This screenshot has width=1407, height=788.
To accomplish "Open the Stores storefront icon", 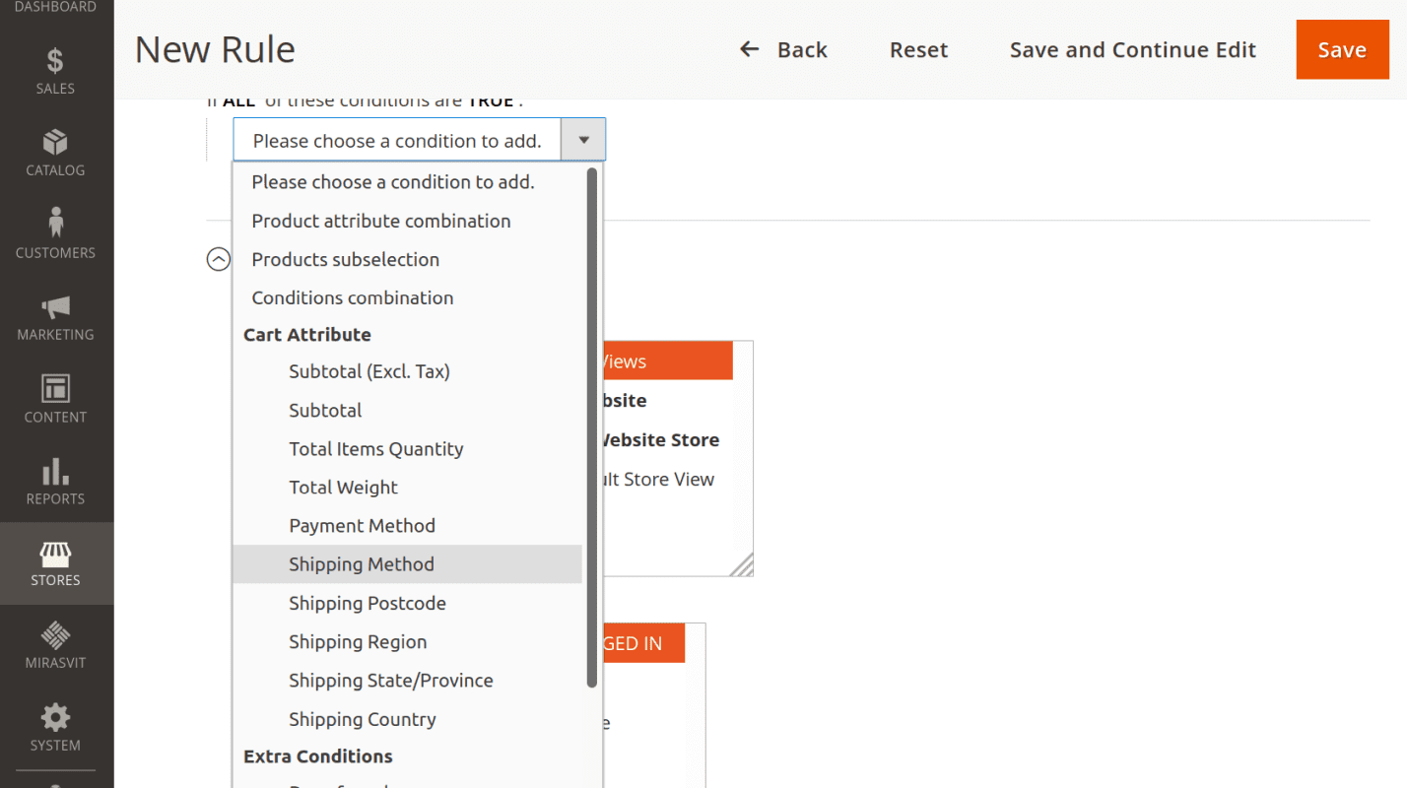I will click(55, 553).
